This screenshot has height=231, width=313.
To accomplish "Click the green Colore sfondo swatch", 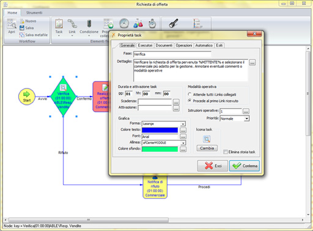I will click(160, 149).
